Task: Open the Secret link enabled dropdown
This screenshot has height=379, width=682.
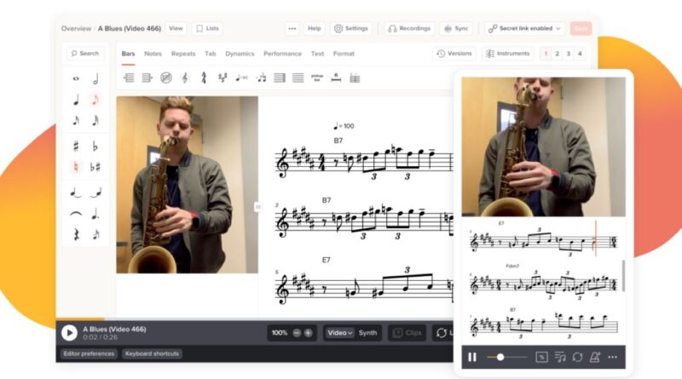Action: (x=524, y=28)
